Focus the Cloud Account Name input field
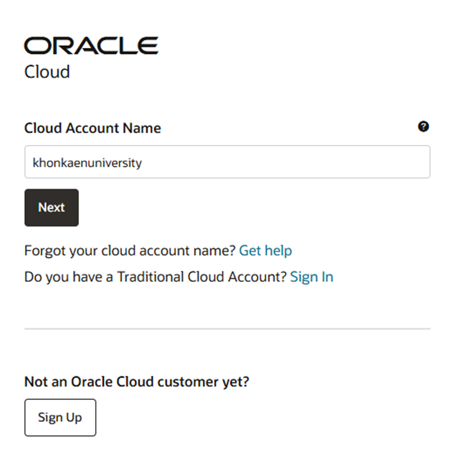455x474 pixels. pos(227,162)
